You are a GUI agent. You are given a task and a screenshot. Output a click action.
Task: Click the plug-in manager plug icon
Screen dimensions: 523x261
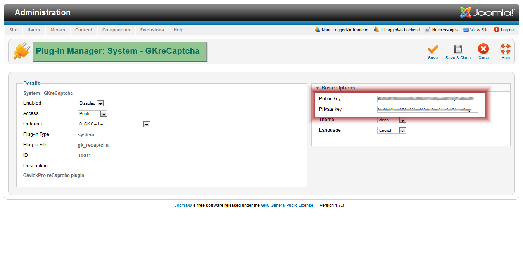click(21, 51)
